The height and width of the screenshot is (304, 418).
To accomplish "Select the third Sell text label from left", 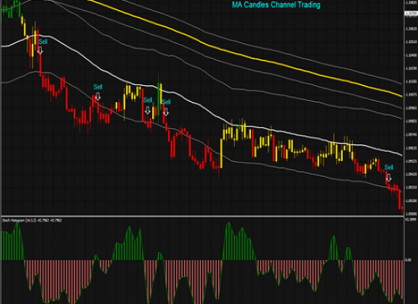I will 147,100.
